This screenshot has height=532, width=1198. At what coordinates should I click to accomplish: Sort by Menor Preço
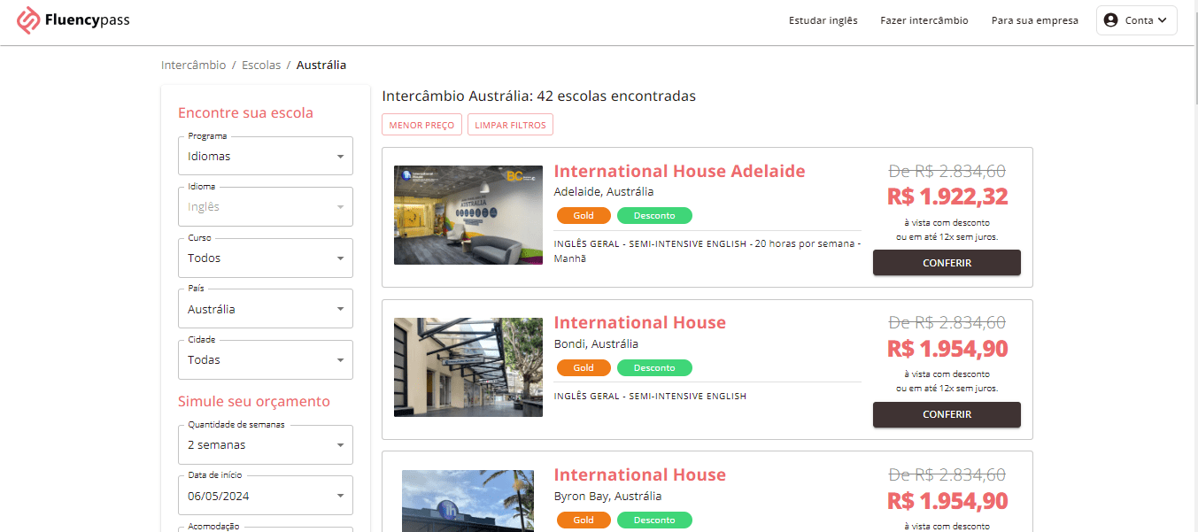tap(421, 126)
